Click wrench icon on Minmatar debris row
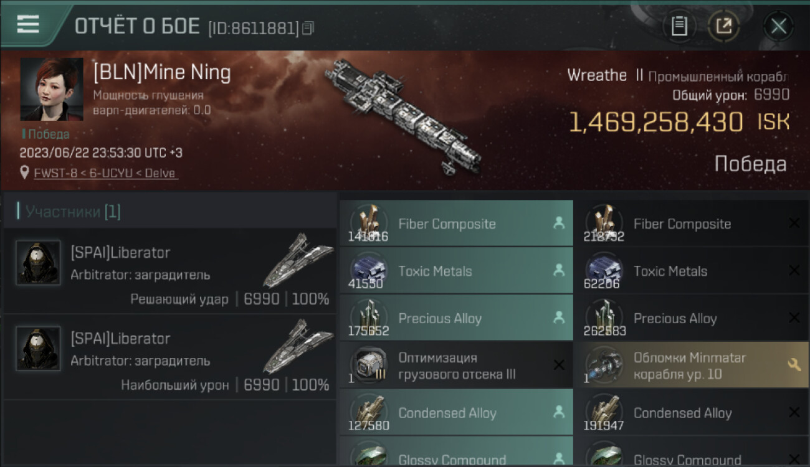This screenshot has height=467, width=810. [794, 366]
